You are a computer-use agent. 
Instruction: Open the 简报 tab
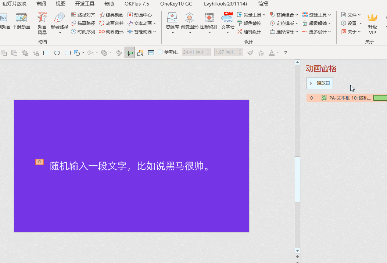tap(263, 4)
